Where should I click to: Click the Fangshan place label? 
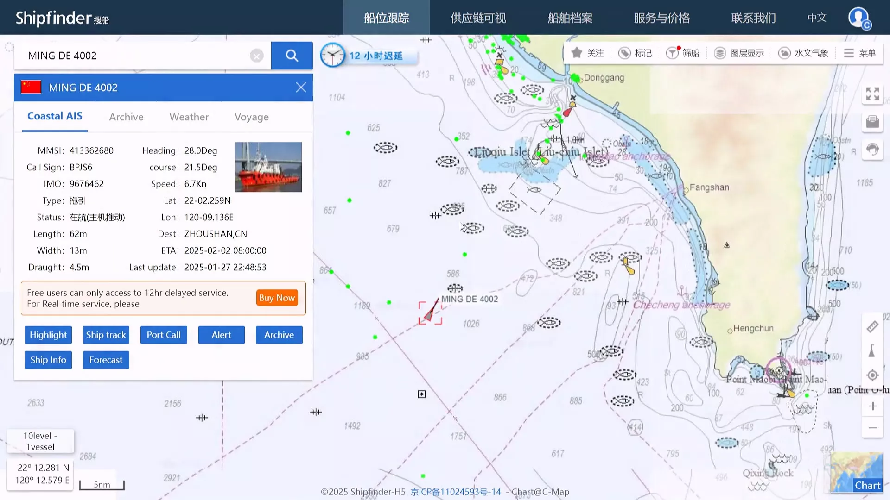[x=709, y=187]
